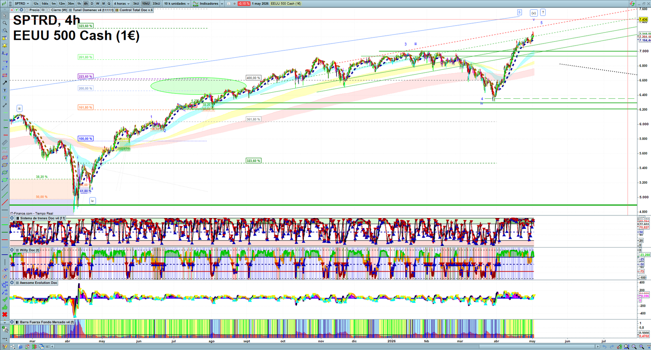Open the 10 k unidades dropdown
651x350 pixels.
tap(177, 4)
